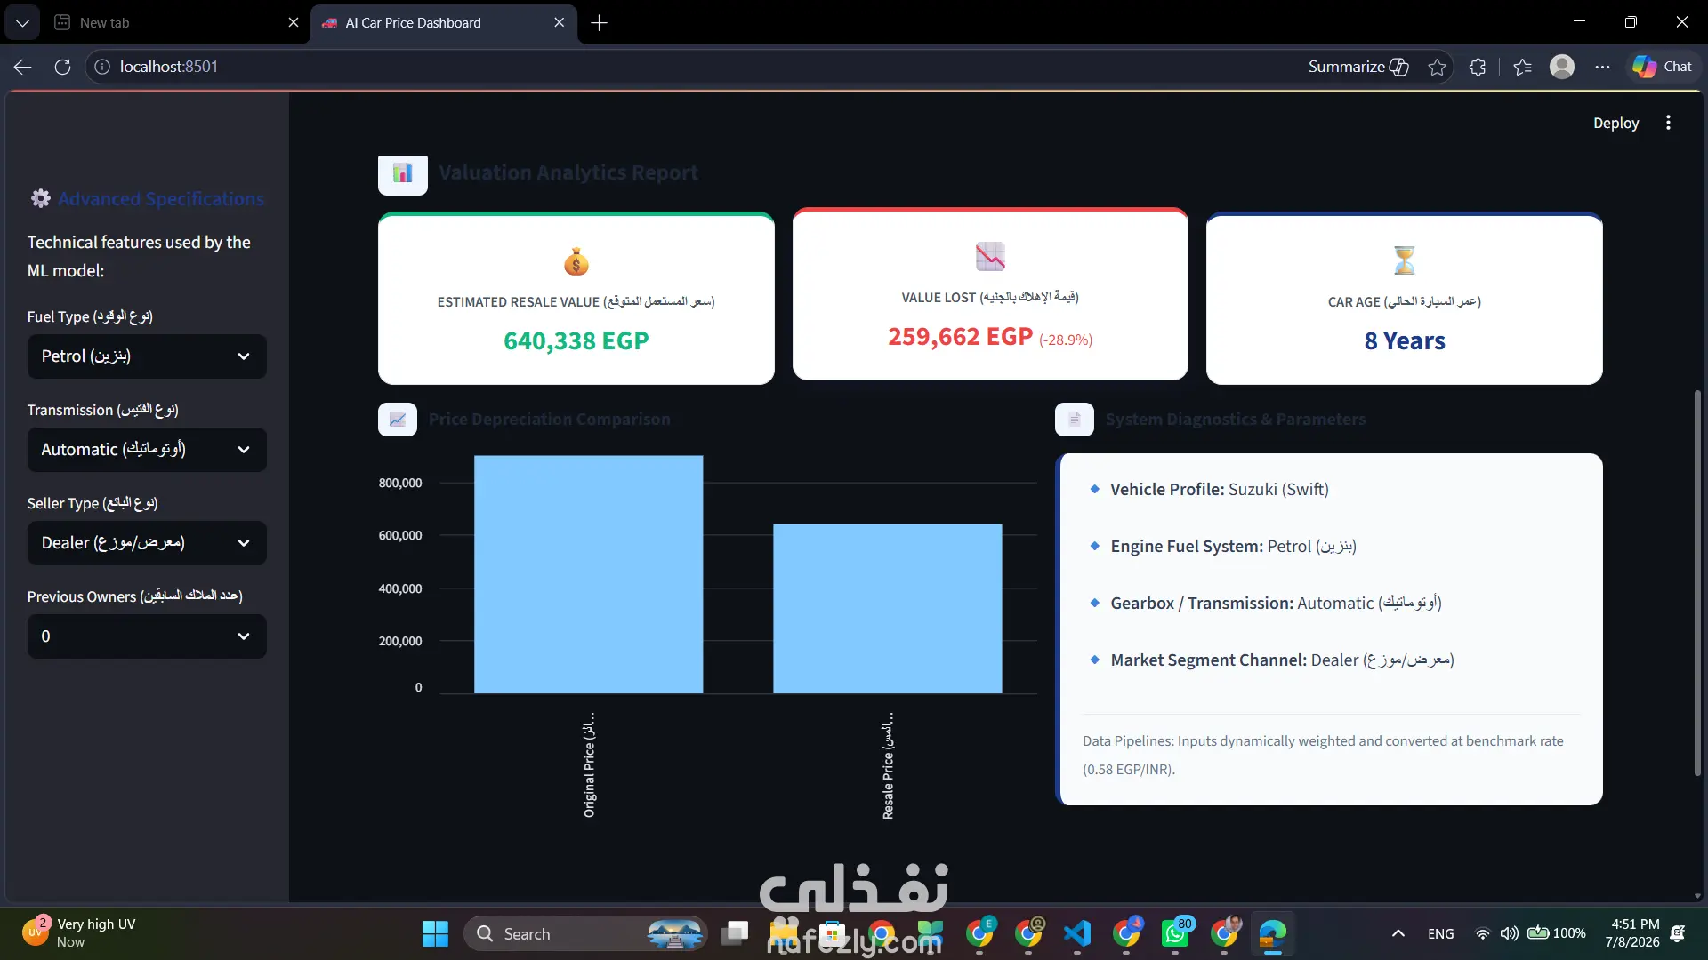Open Visual Studio Code from taskbar
Viewport: 1708px width, 960px height.
tap(1077, 934)
